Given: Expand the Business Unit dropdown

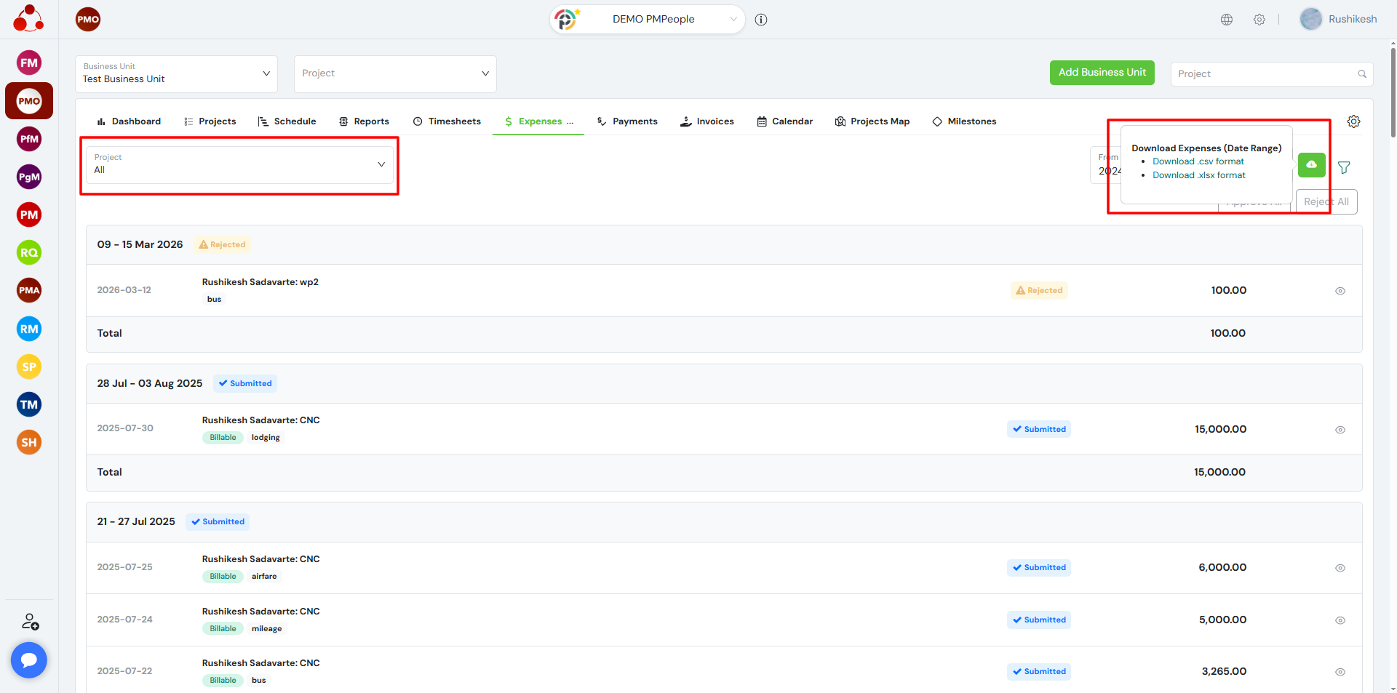Looking at the screenshot, I should tap(176, 73).
